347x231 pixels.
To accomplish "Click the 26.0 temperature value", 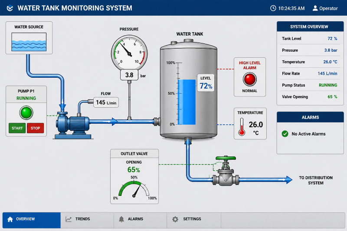I will [x=255, y=125].
